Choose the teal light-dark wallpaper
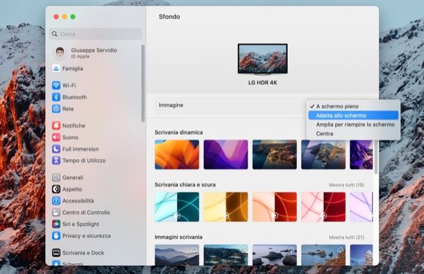 [177, 207]
